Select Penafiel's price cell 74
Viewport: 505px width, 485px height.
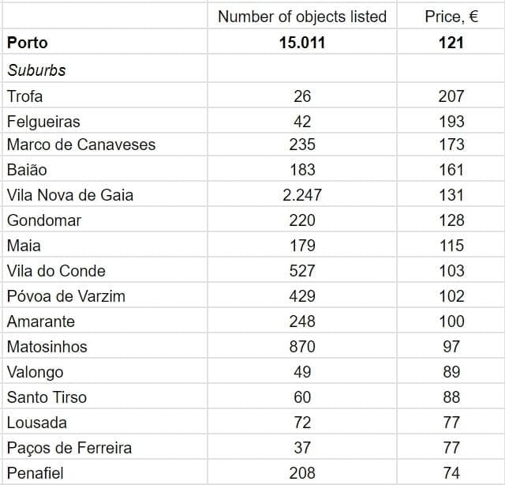451,473
